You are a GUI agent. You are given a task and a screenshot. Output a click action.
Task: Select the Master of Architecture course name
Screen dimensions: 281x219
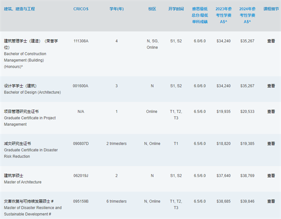22,182
